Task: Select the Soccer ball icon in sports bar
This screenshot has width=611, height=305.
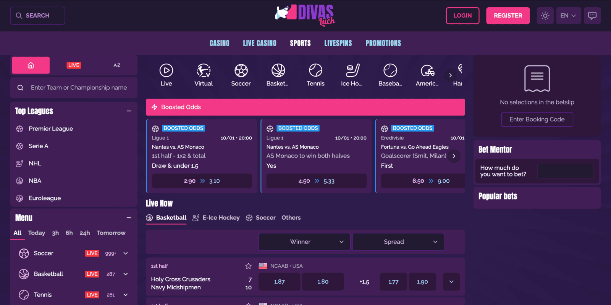Action: pyautogui.click(x=241, y=71)
